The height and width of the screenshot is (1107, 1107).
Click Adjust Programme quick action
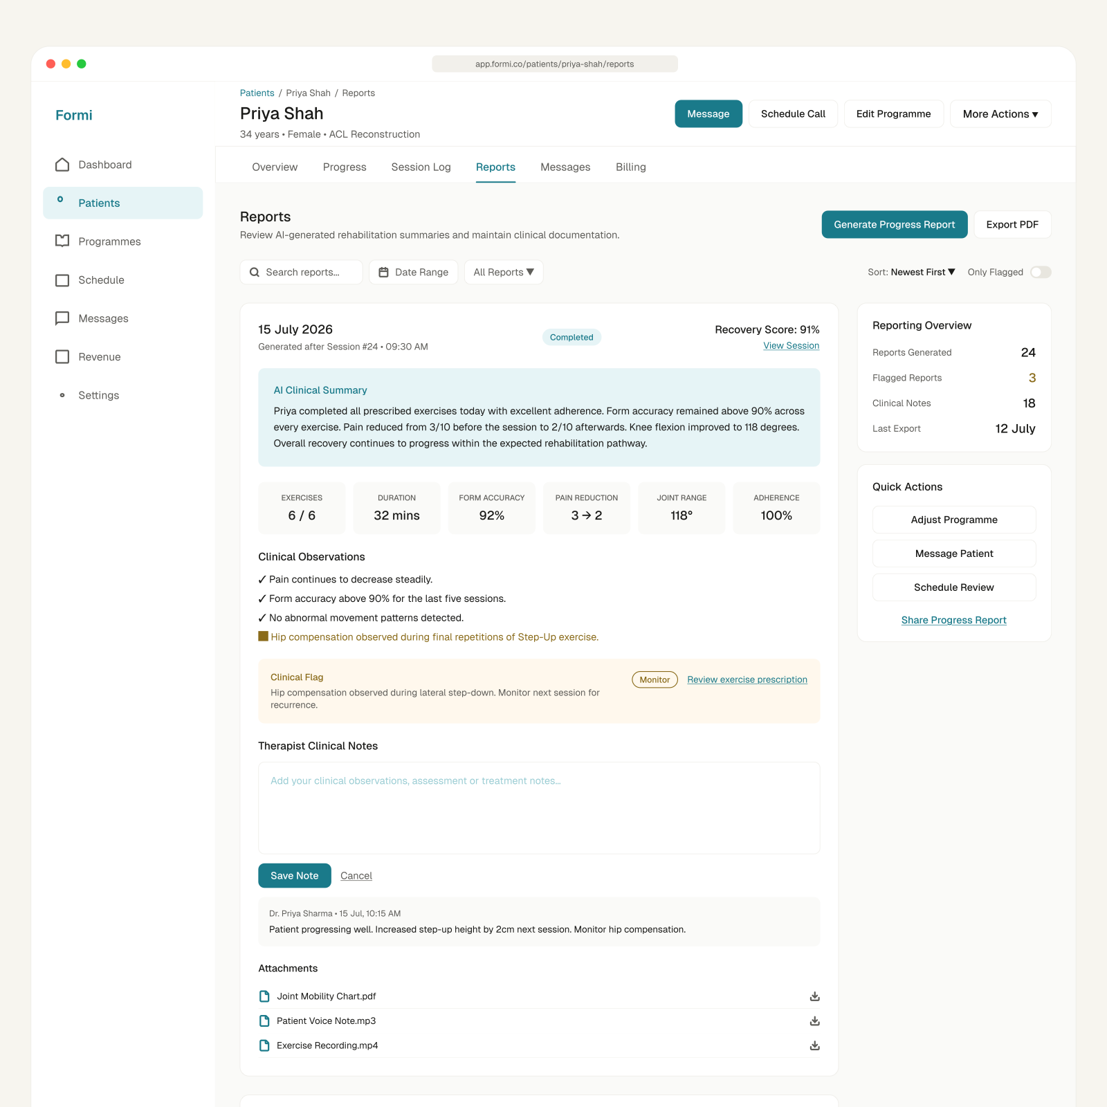point(954,520)
